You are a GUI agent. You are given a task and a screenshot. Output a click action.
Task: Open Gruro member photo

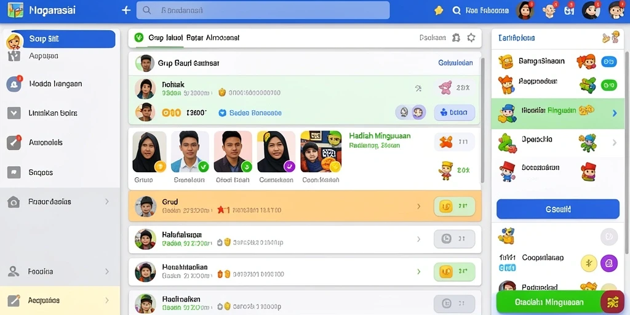click(150, 152)
